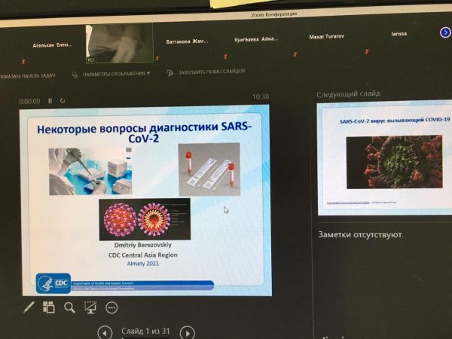
Task: Select the pen and laser pointer tool
Action: click(29, 307)
